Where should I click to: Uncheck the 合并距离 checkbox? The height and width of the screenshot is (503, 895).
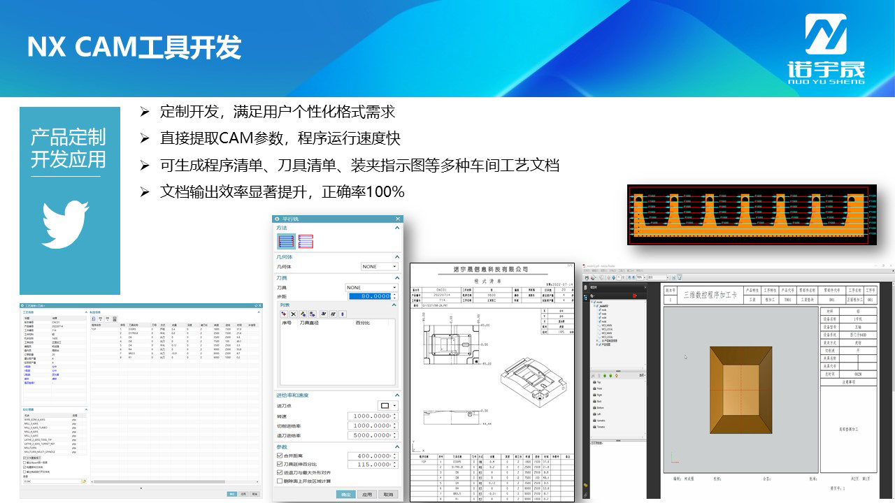280,456
